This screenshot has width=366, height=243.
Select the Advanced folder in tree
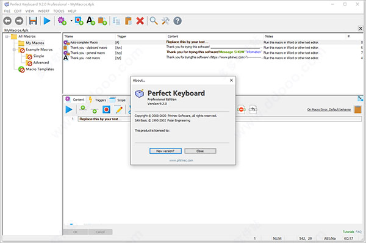41,63
